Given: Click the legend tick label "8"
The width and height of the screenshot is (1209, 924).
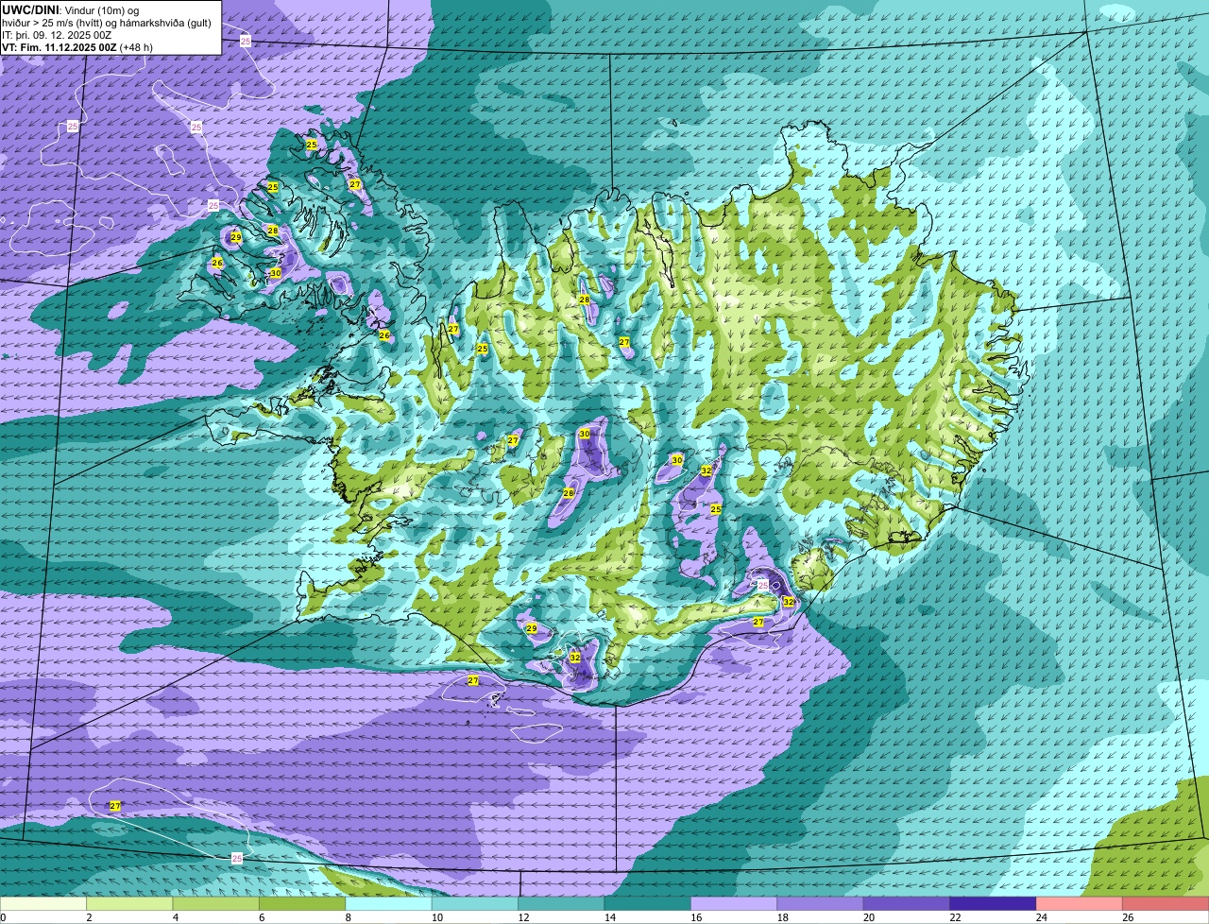Looking at the screenshot, I should [349, 917].
